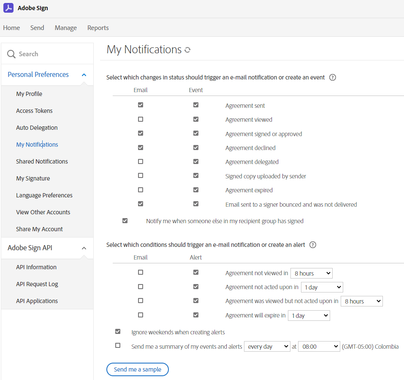
Task: Enable daily summary of events and alerts
Action: point(118,345)
